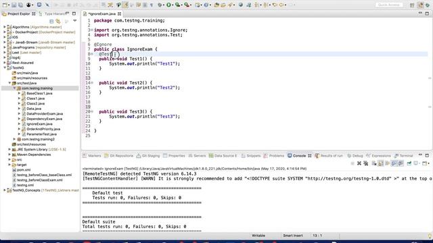433x243 pixels.
Task: Select the Project Explorer tab
Action: coord(19,13)
